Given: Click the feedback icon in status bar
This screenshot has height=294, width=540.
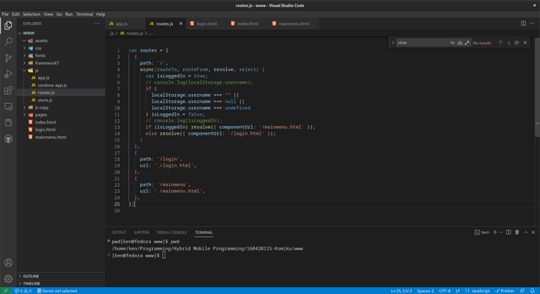Looking at the screenshot, I should click(x=523, y=291).
